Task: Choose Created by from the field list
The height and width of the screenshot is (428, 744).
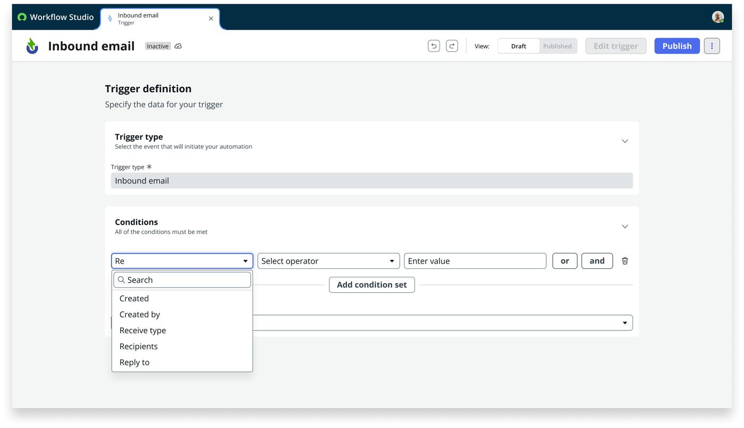Action: 182,315
